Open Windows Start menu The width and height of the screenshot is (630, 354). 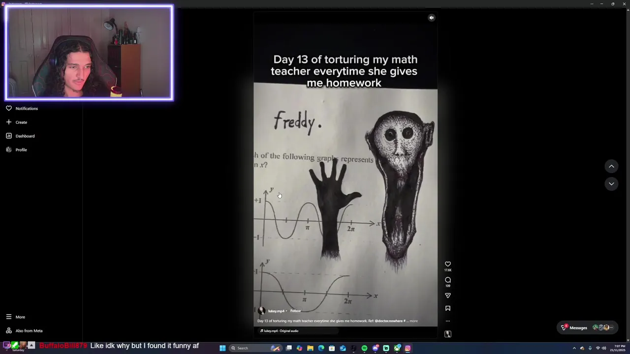pyautogui.click(x=222, y=348)
